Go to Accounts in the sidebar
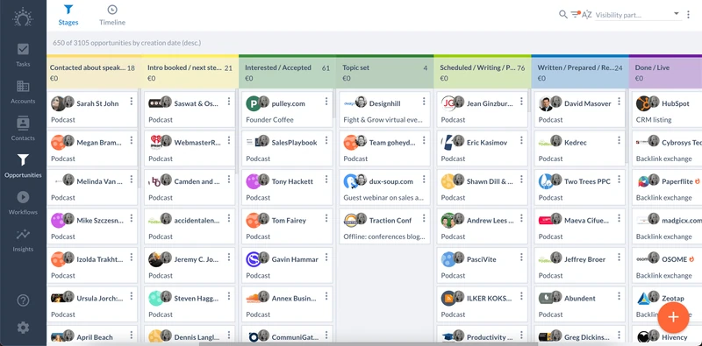Viewport: 702px width, 346px height. tap(23, 92)
